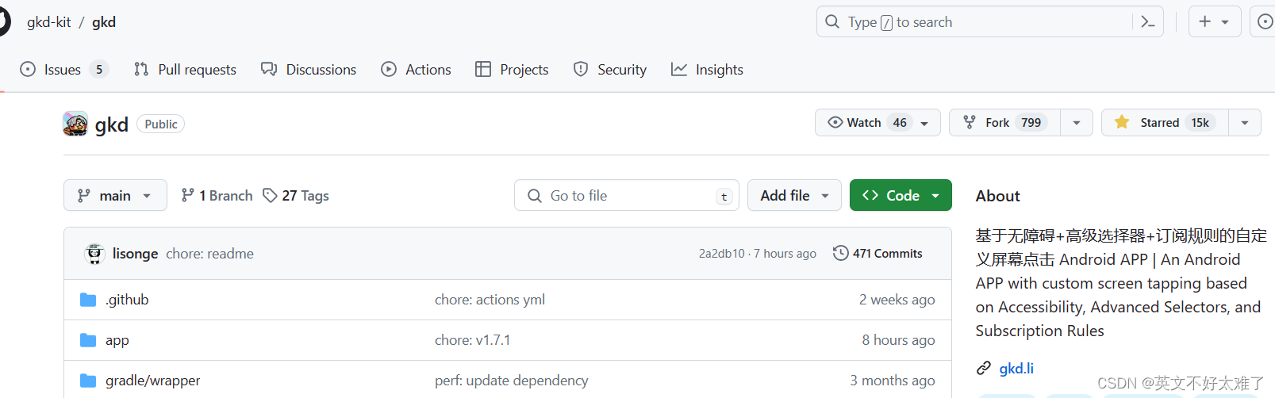This screenshot has height=398, width=1275.
Task: Open the GitHub home logo
Action: tap(3, 21)
